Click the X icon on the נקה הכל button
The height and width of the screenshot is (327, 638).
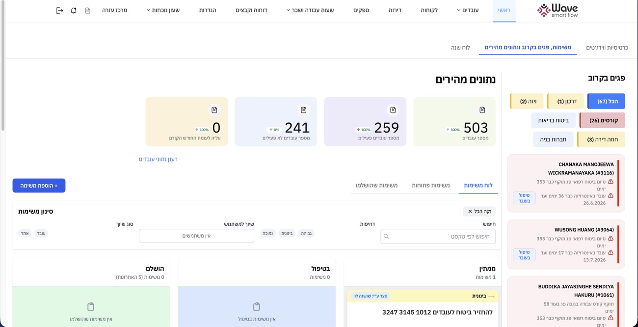470,212
